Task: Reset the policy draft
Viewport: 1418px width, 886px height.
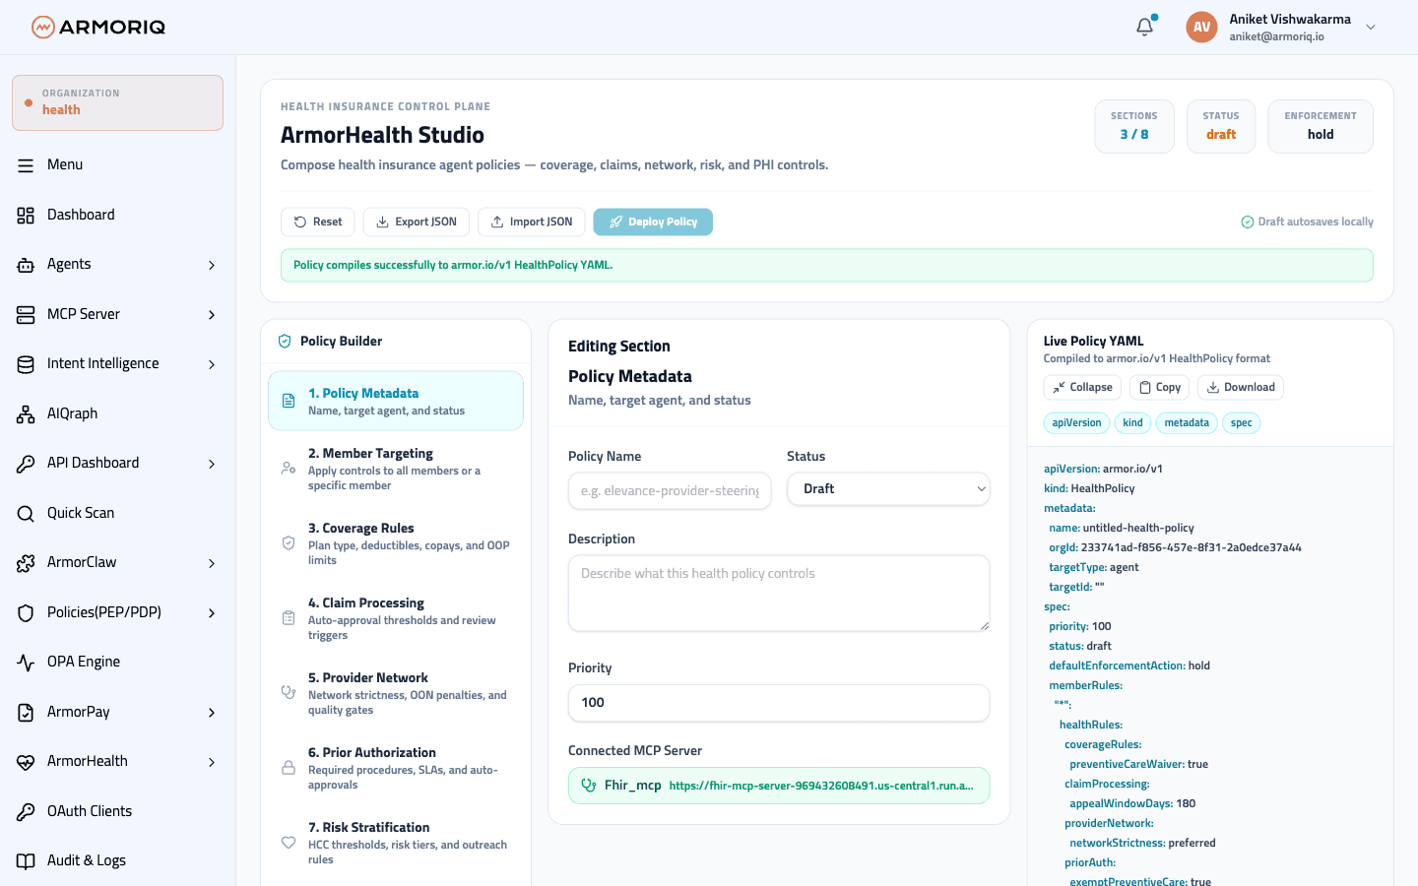Action: click(317, 221)
